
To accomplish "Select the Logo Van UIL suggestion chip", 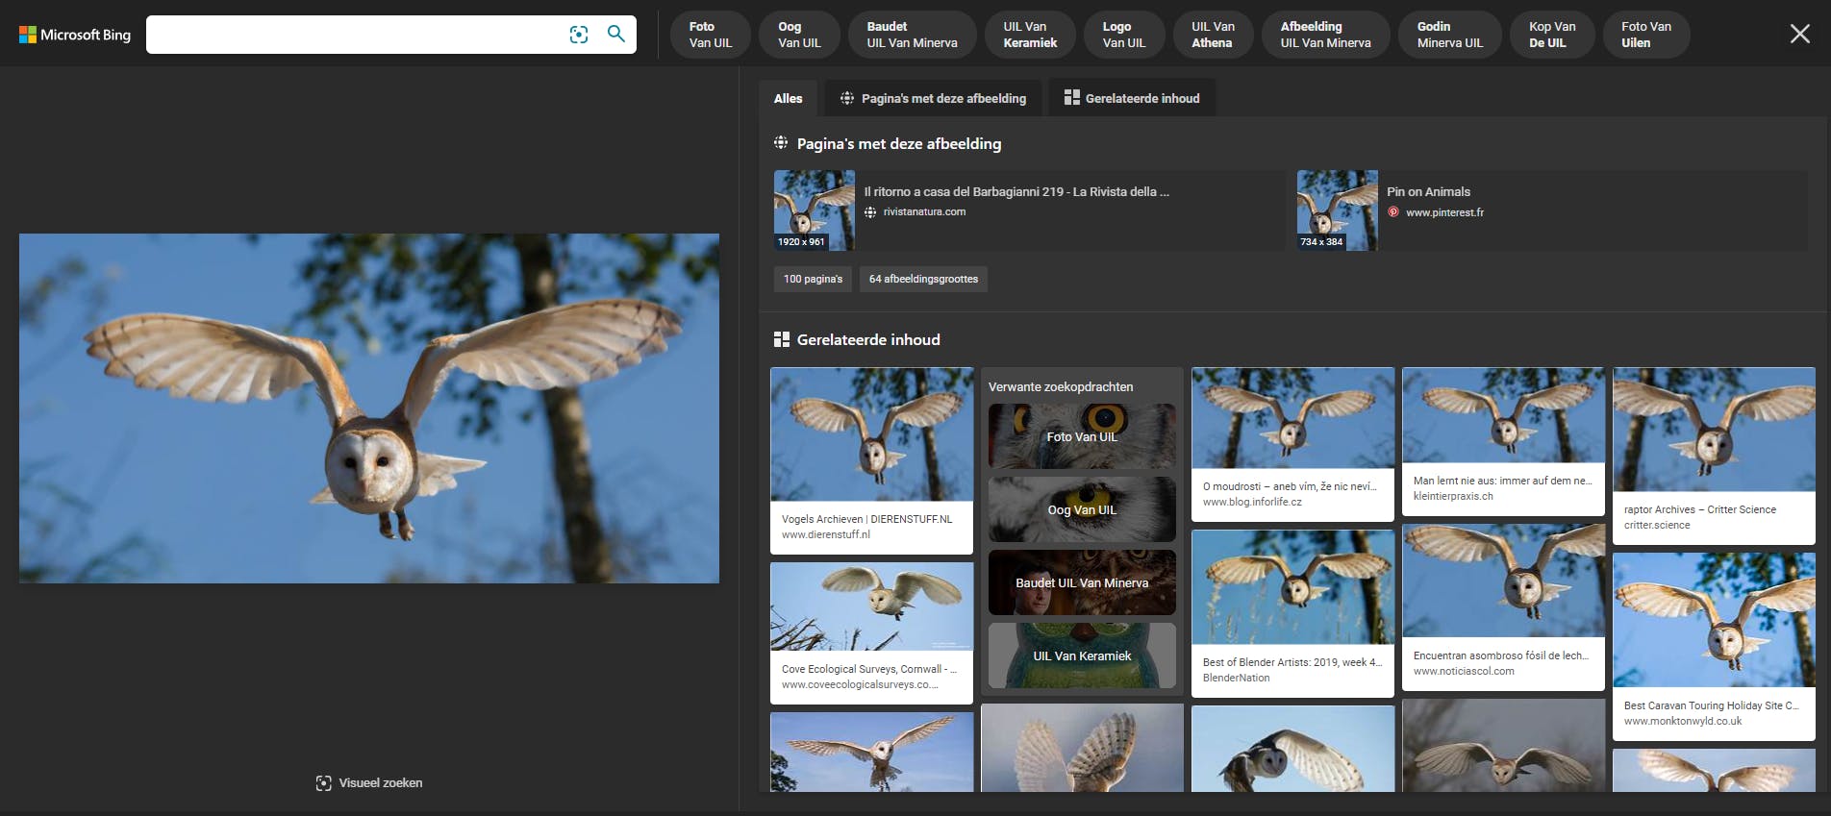I will tap(1124, 35).
